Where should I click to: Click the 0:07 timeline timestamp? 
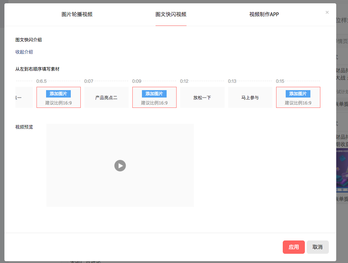(89, 81)
